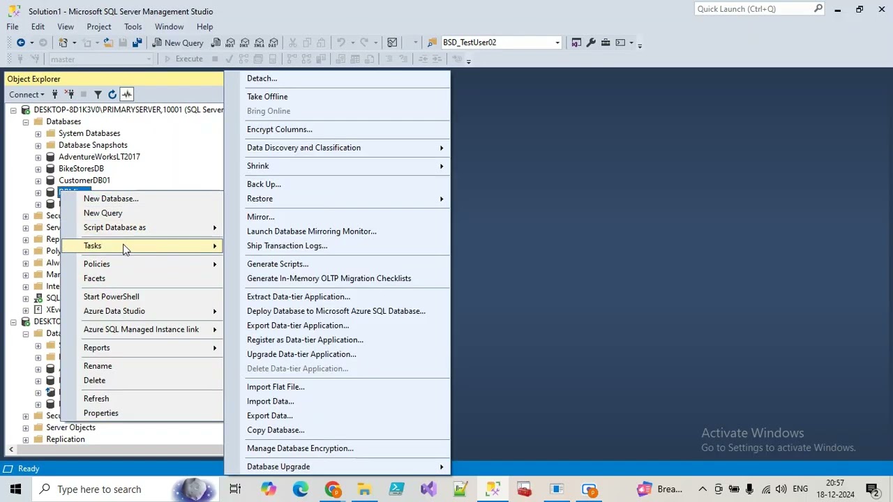Choose Import Data... from the submenu
The width and height of the screenshot is (893, 502).
(x=338, y=401)
